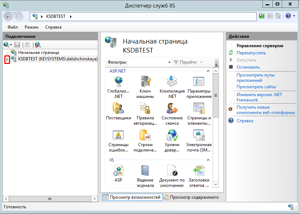Click the blue help question icon in the toolbar

pyautogui.click(x=288, y=16)
